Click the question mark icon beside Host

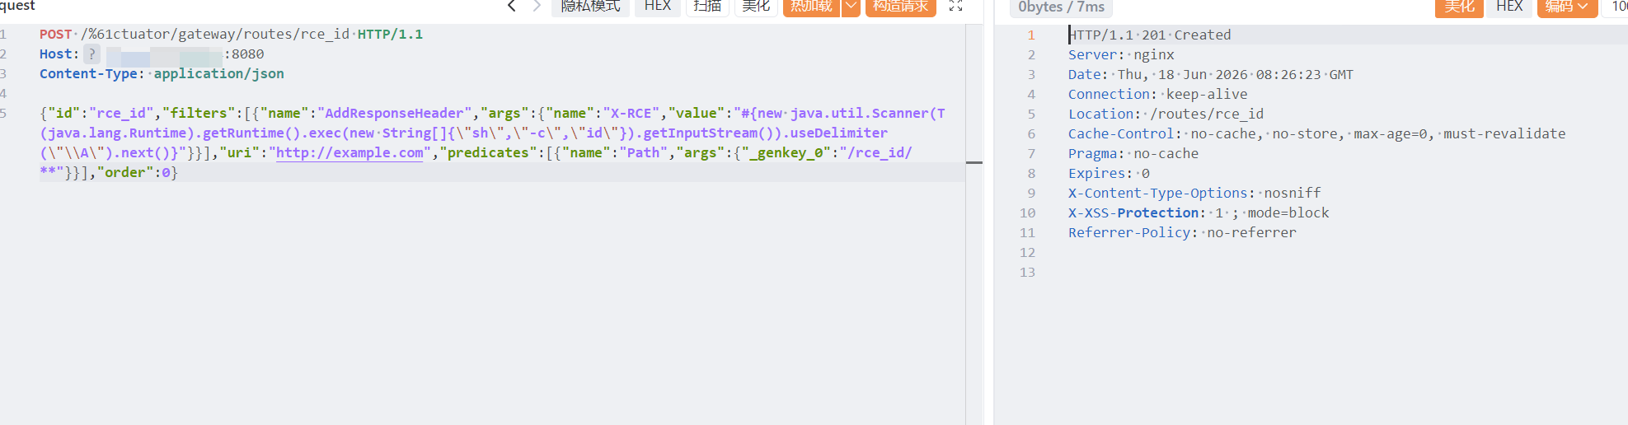[92, 54]
